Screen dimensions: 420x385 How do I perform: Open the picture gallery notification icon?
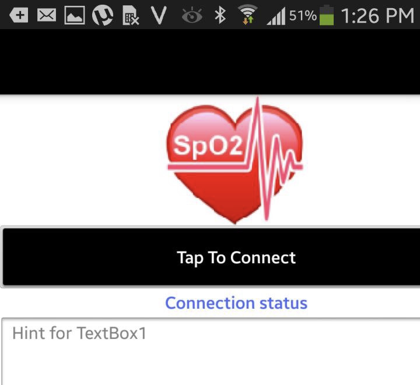click(x=75, y=15)
